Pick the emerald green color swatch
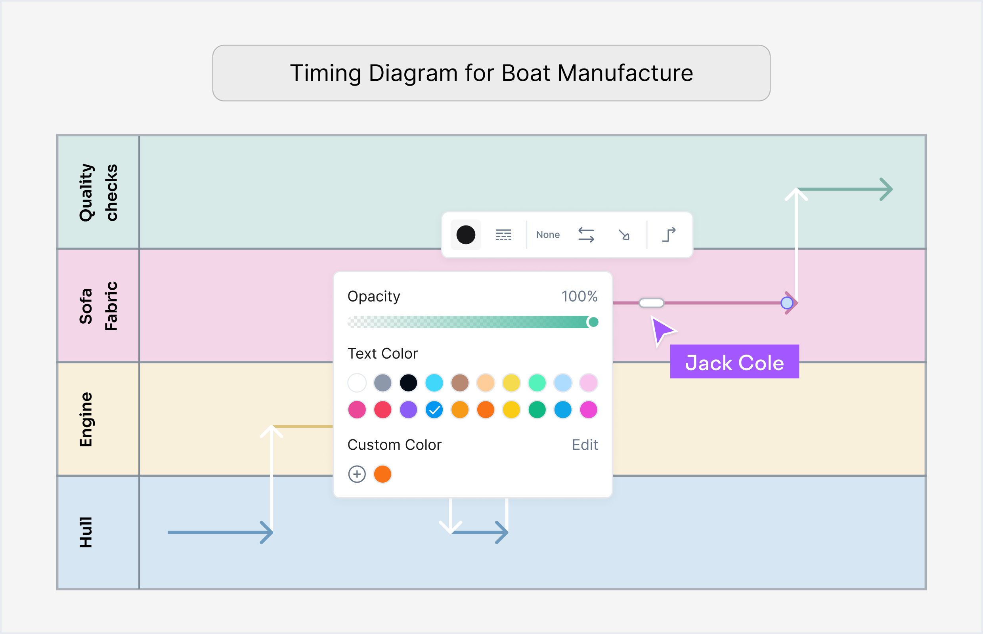 click(537, 410)
